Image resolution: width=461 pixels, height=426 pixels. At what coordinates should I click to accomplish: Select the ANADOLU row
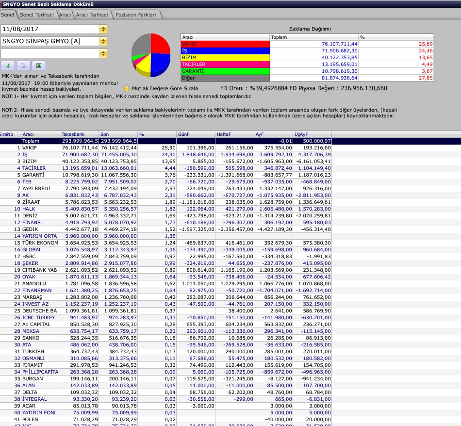pyautogui.click(x=166, y=284)
